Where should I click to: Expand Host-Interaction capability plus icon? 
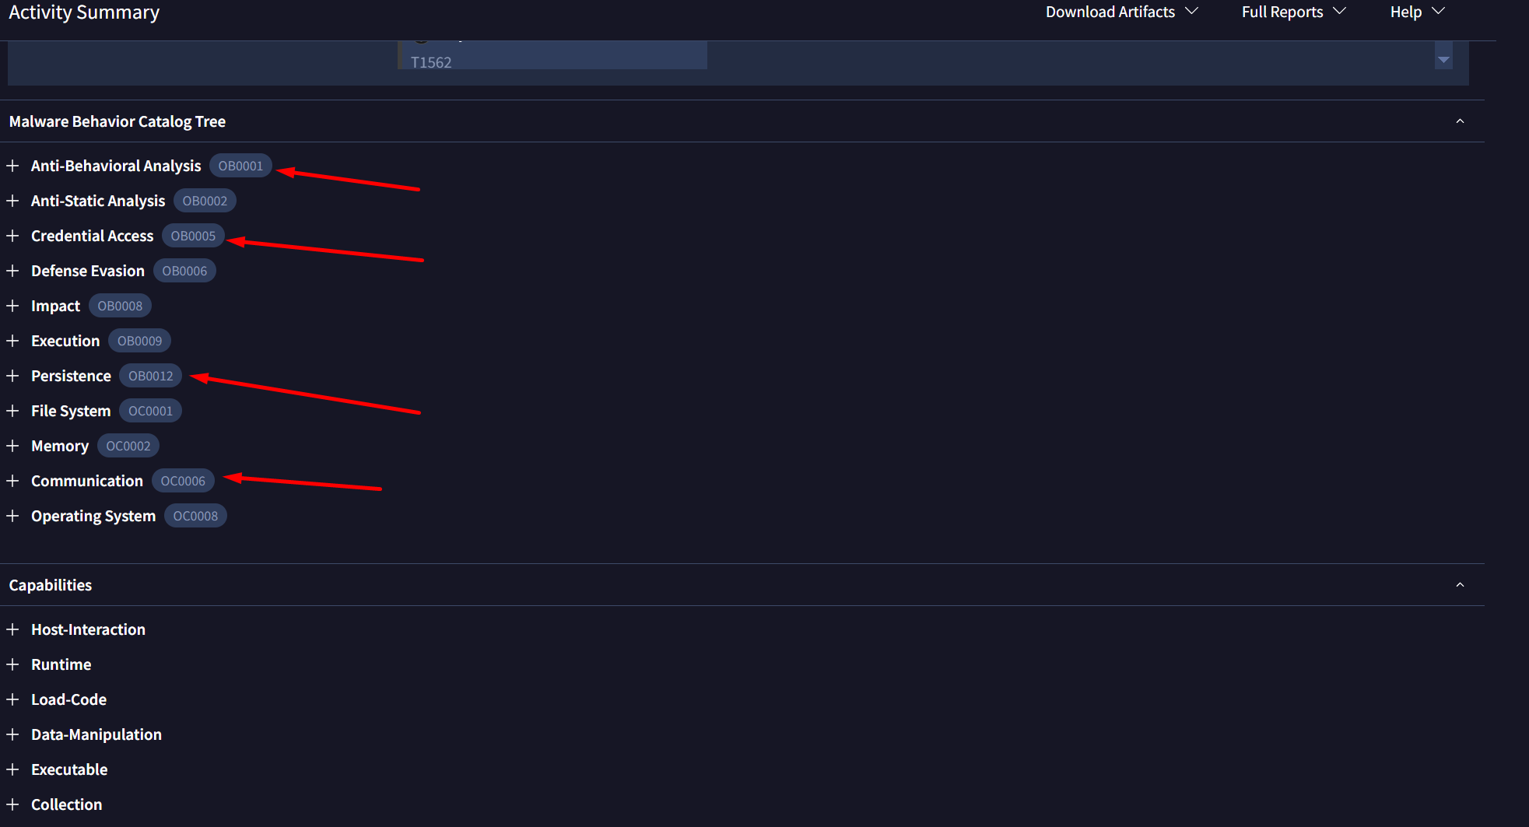pyautogui.click(x=12, y=629)
